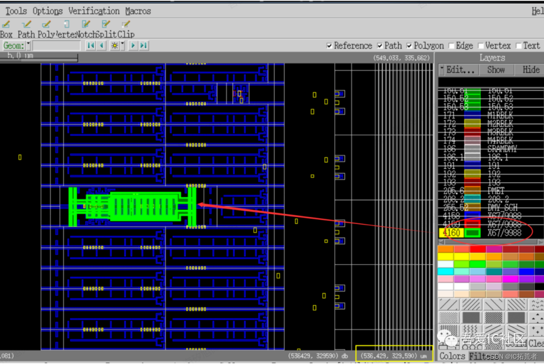Uncheck the Path filter checkbox
Screen dimensions: 544x364
(380, 46)
